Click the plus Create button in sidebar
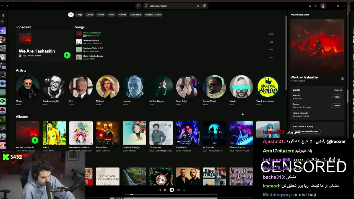Image resolution: width=354 pixels, height=199 pixels. (2, 22)
